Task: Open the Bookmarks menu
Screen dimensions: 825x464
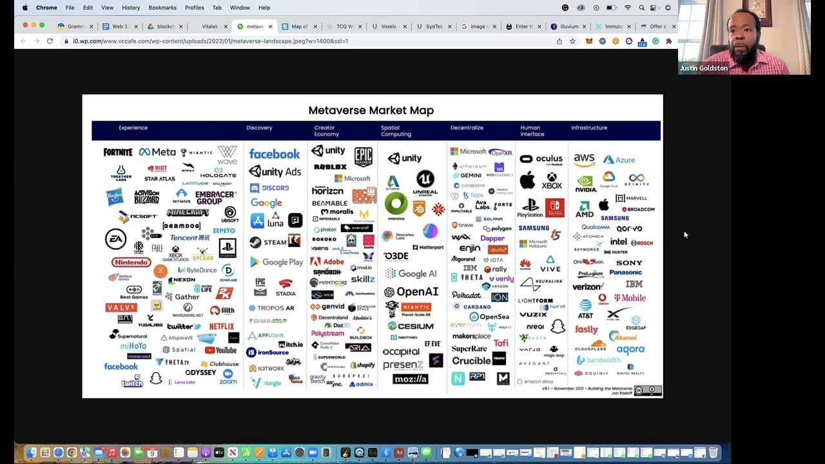Action: (x=162, y=8)
